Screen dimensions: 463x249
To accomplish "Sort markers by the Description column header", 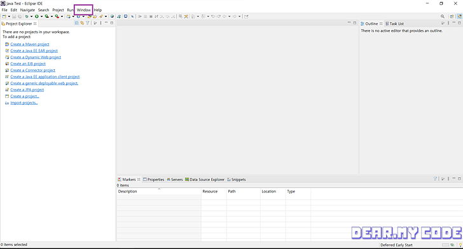I will (159, 191).
